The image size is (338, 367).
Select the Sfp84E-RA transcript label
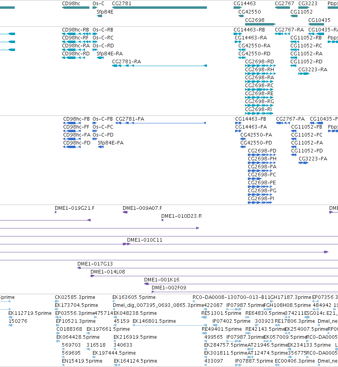tap(110, 54)
